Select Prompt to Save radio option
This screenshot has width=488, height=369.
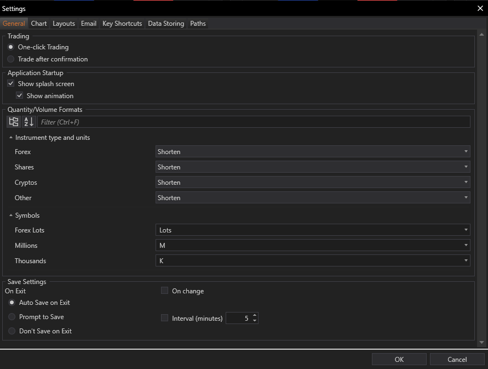[11, 317]
